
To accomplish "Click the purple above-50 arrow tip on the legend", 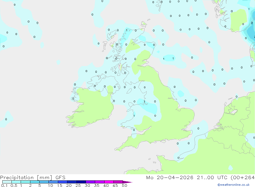I will point(127,182).
